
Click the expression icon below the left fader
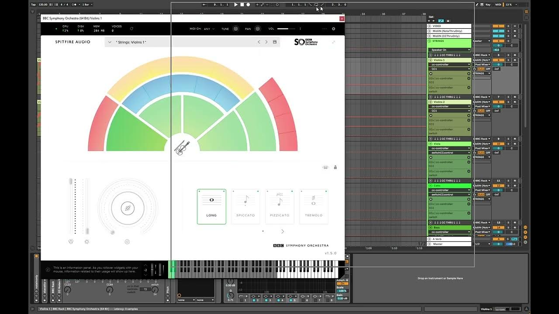click(71, 242)
